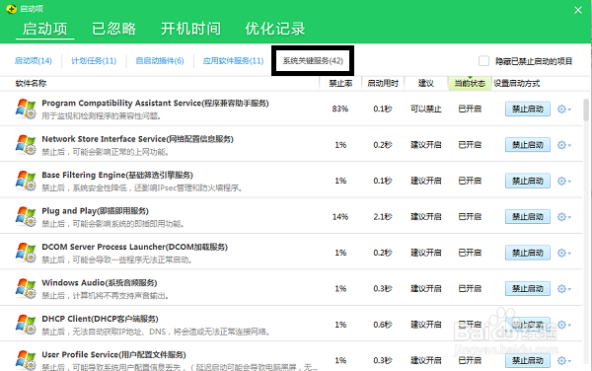Click DCOM Server Process Launcher icon

click(x=26, y=253)
